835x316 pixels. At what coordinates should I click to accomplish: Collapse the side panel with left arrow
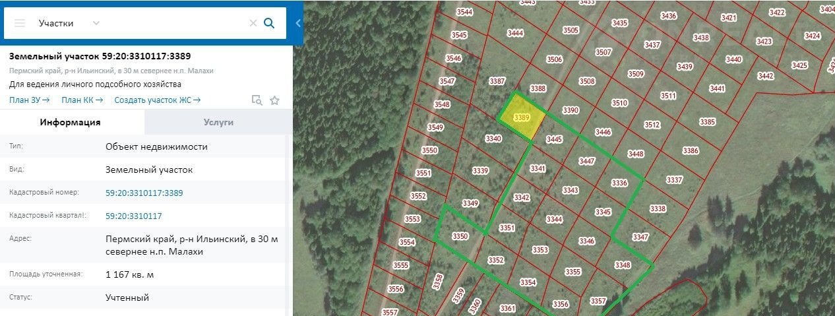[297, 23]
